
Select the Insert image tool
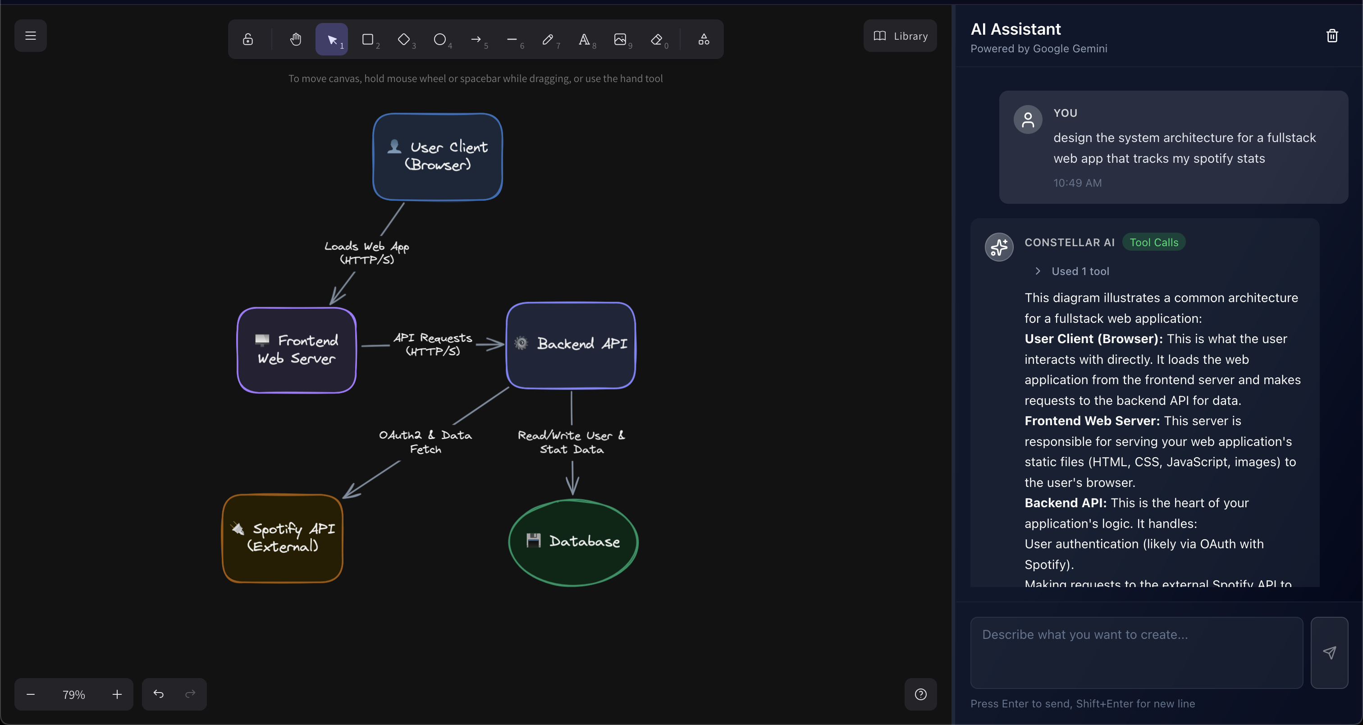click(620, 39)
